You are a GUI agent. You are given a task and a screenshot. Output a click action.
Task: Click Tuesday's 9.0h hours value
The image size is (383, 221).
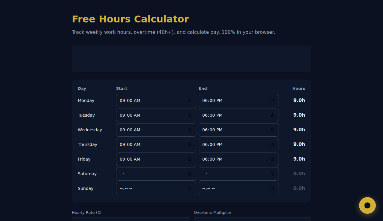click(x=299, y=115)
